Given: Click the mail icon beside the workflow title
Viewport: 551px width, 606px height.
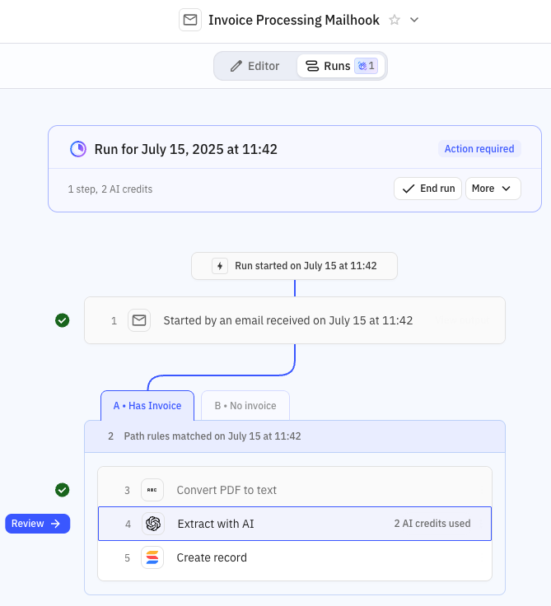Looking at the screenshot, I should (x=190, y=20).
